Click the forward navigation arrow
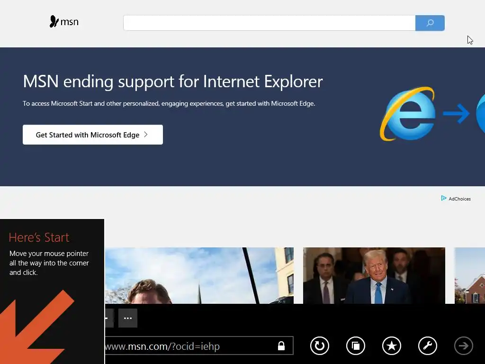The width and height of the screenshot is (485, 364). (x=463, y=346)
